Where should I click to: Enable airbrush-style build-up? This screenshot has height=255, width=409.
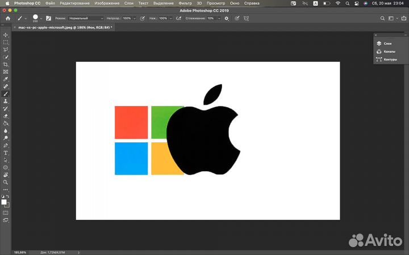[179, 18]
